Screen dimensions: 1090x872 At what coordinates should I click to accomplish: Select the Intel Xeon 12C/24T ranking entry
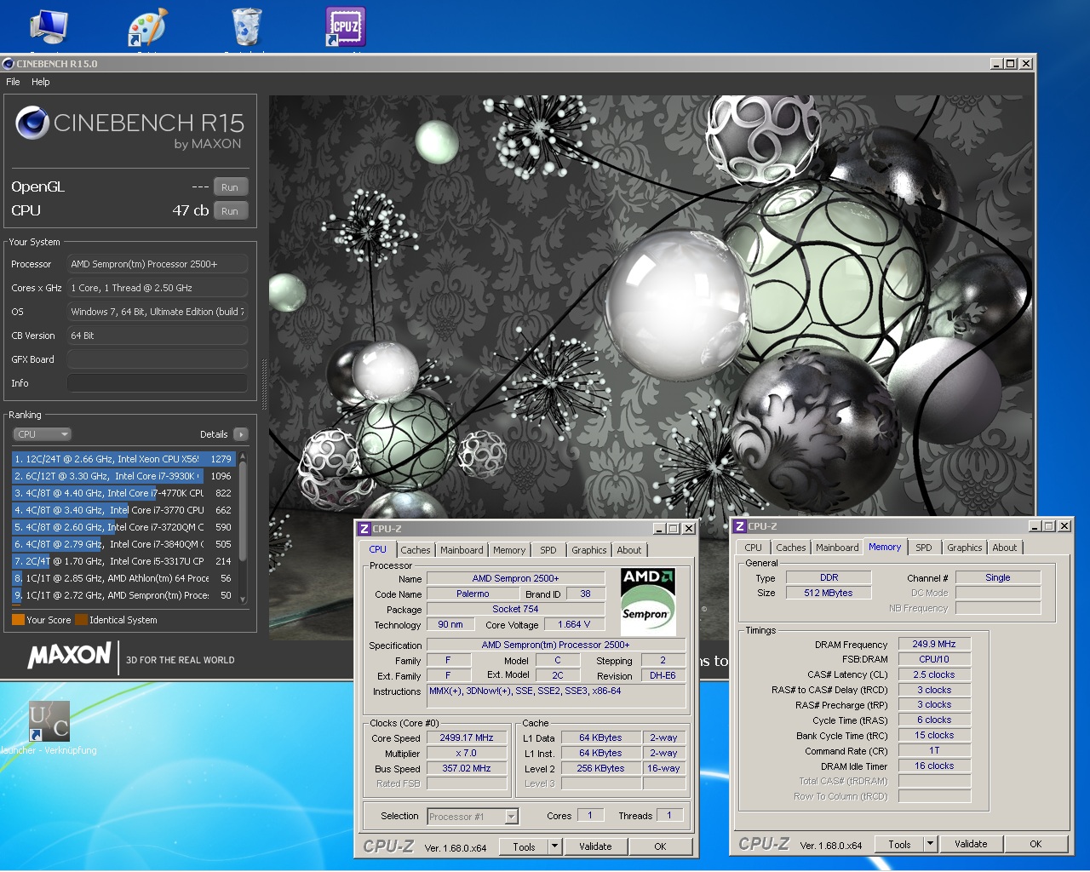[123, 459]
